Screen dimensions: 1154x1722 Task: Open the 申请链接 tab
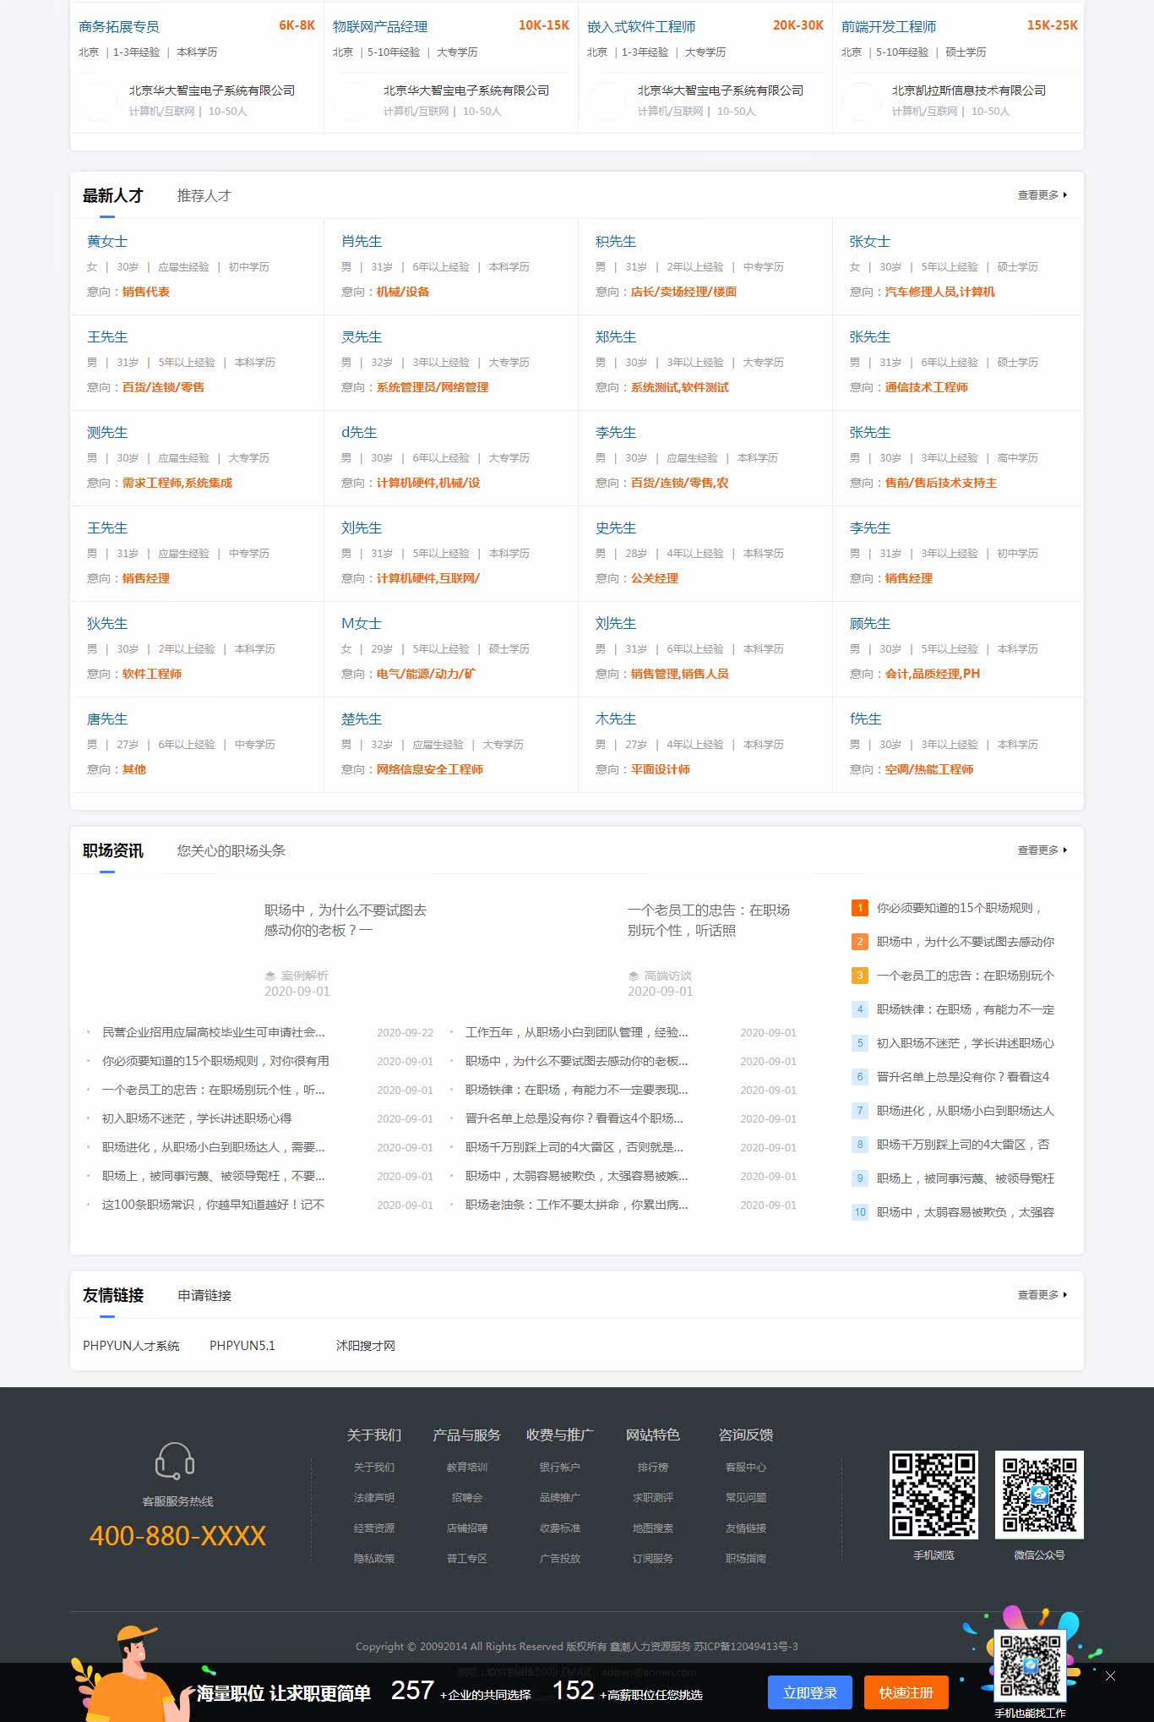coord(204,1296)
